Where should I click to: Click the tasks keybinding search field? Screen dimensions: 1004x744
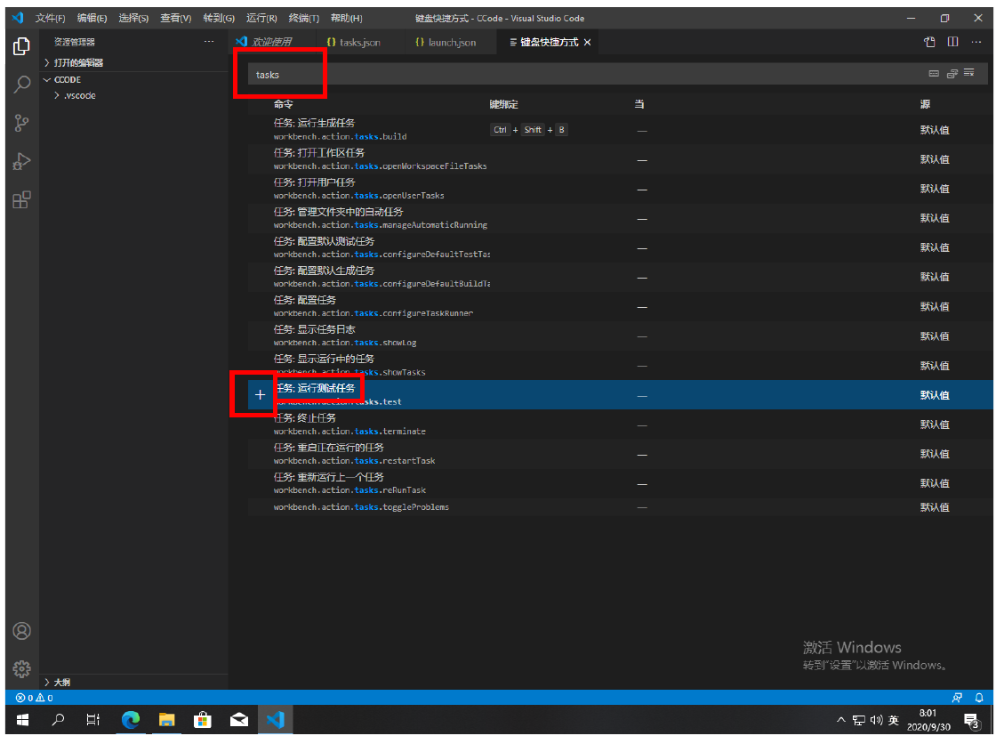pyautogui.click(x=534, y=75)
